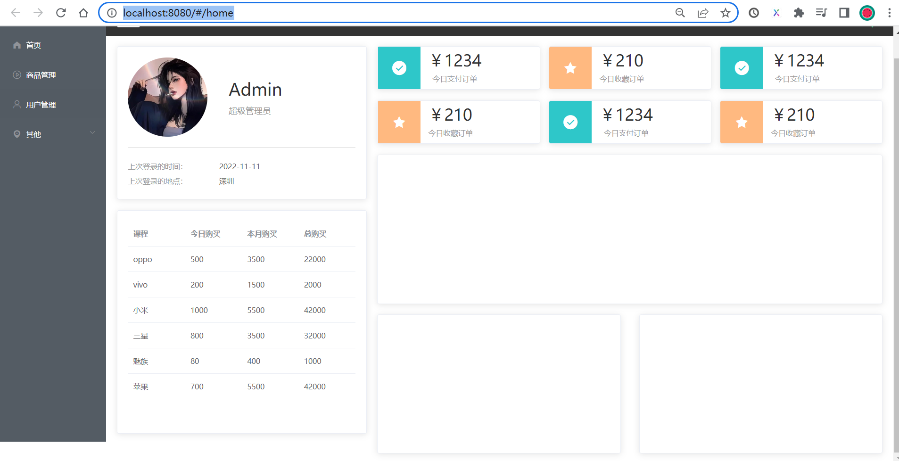Open the browser home page
The image size is (899, 461).
[x=83, y=13]
